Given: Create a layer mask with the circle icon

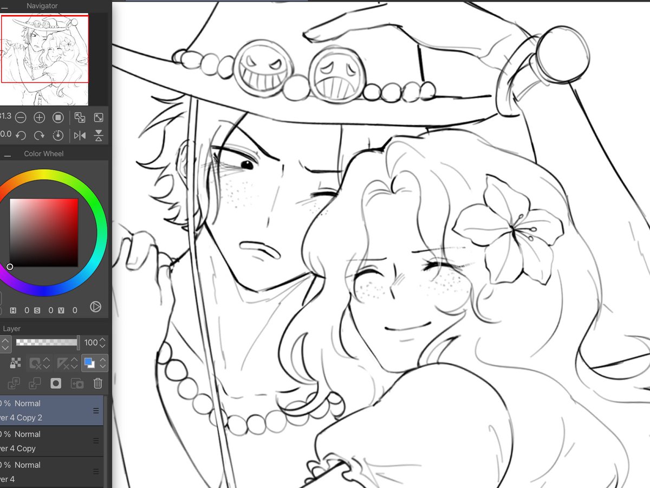Looking at the screenshot, I should 56,383.
